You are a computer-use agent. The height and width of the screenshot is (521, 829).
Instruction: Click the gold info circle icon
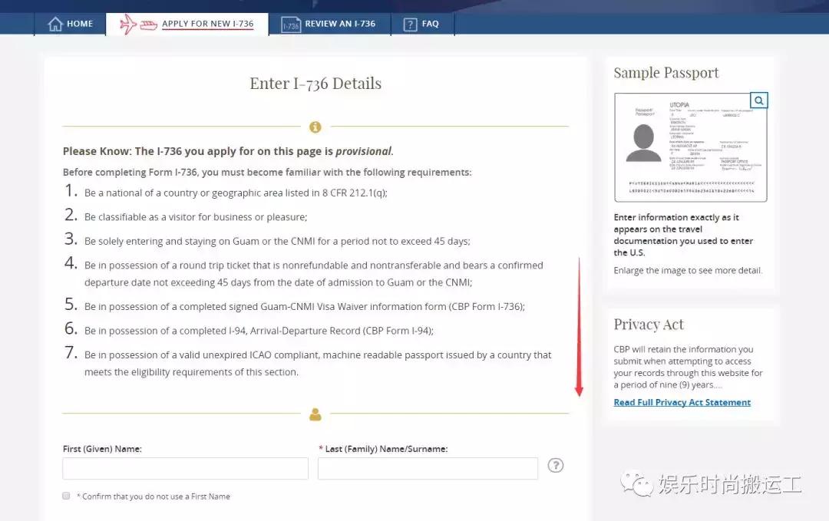(315, 127)
